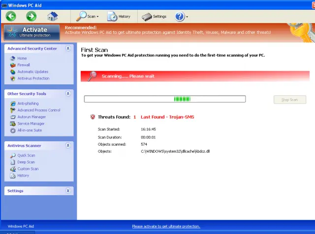Open Settings chip icon in toolbar

[147, 17]
